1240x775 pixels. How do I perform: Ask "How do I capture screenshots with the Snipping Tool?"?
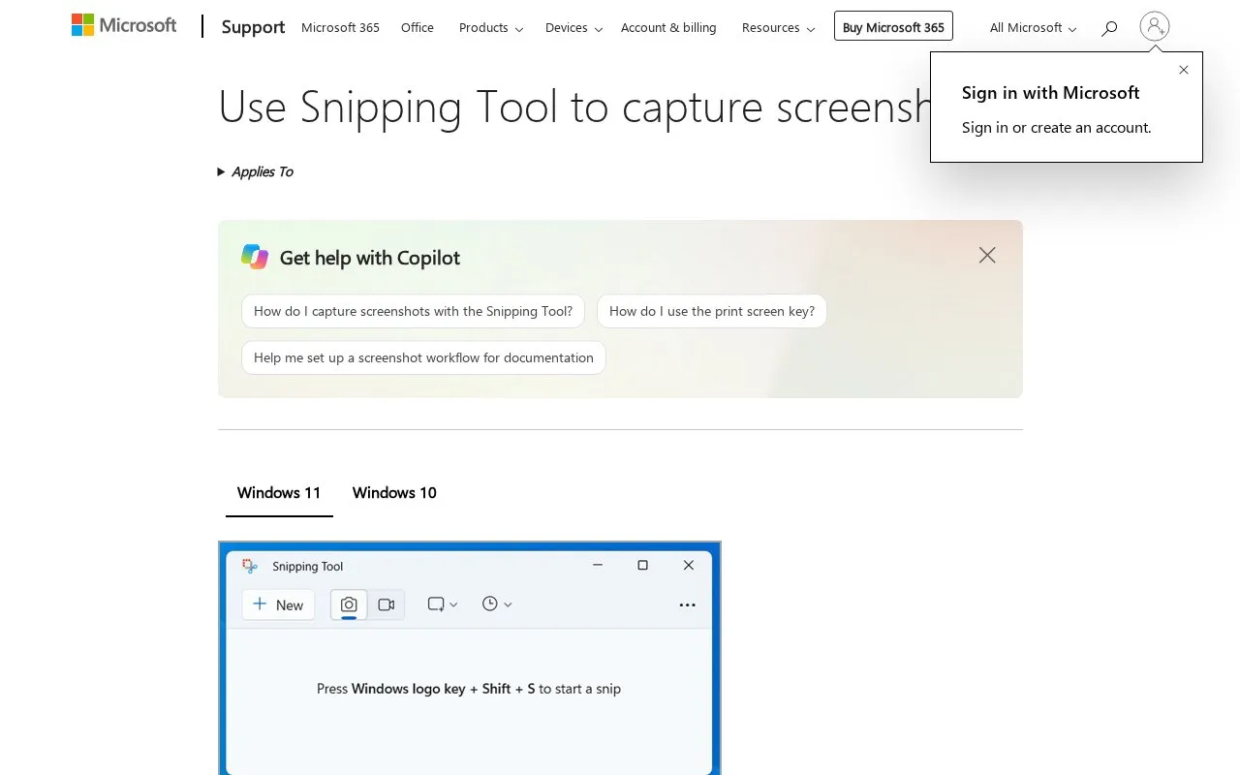click(x=413, y=311)
